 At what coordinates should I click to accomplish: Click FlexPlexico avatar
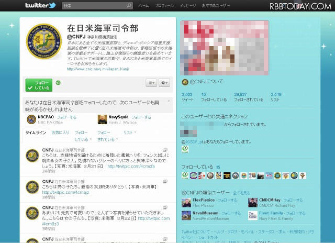point(186,203)
